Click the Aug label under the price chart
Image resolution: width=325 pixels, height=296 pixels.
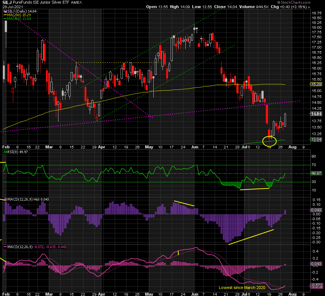[x=292, y=147]
